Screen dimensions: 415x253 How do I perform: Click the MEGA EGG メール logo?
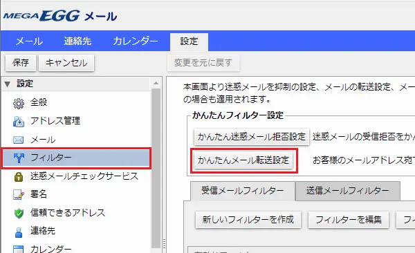pos(59,16)
